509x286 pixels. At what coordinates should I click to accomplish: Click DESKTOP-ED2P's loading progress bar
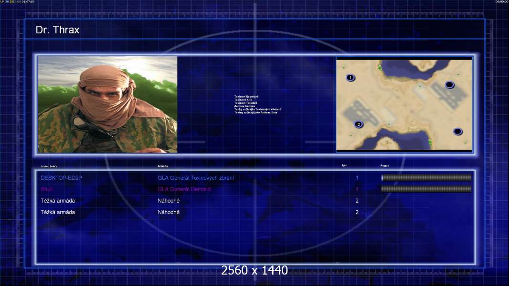click(426, 177)
